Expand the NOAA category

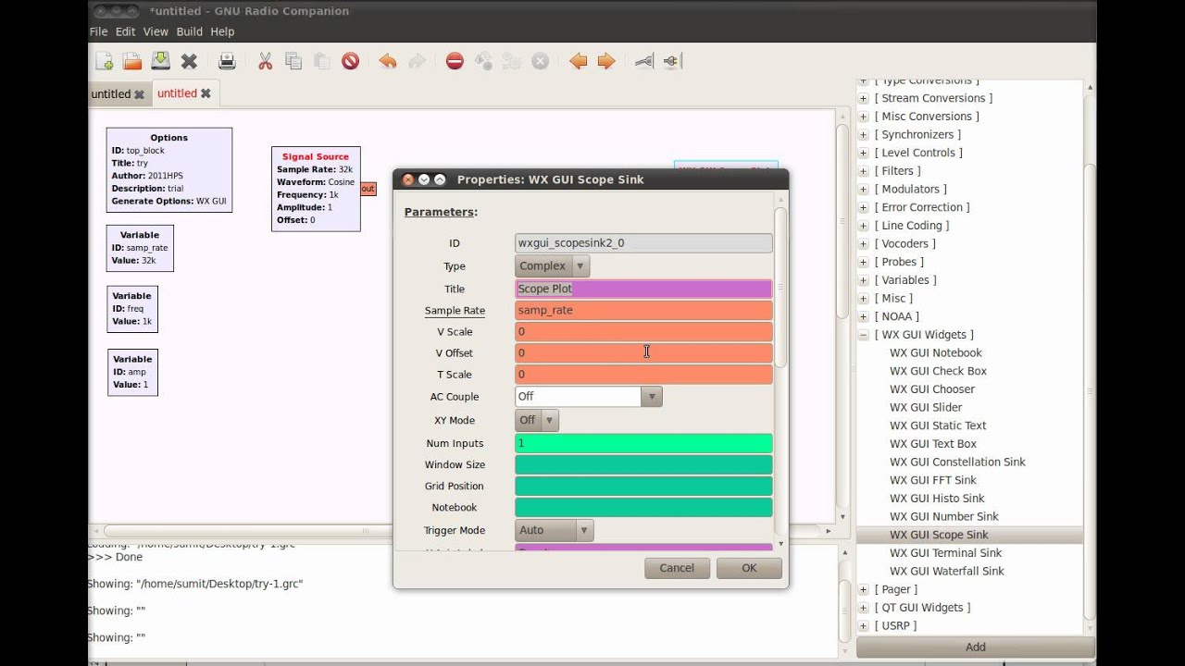coord(864,316)
